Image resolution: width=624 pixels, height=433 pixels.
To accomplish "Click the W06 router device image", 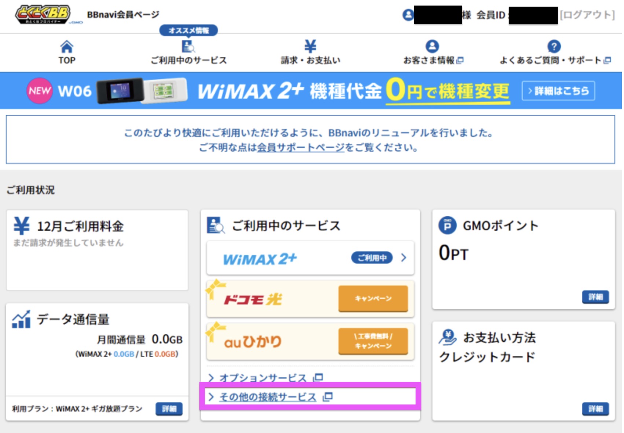I will (x=142, y=90).
